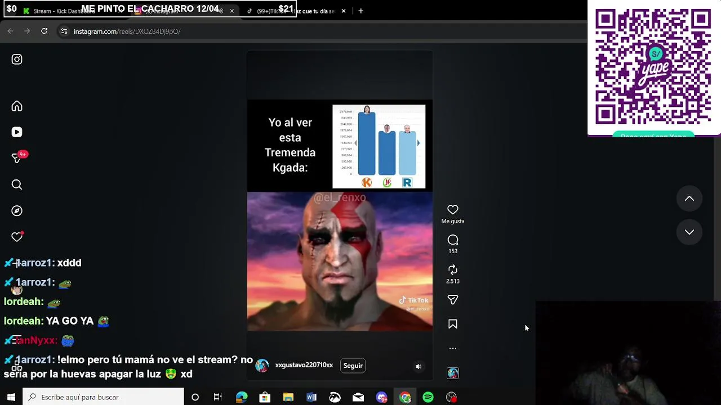Open Instagram direct messages with 9+ badge
The width and height of the screenshot is (721, 405).
17,158
